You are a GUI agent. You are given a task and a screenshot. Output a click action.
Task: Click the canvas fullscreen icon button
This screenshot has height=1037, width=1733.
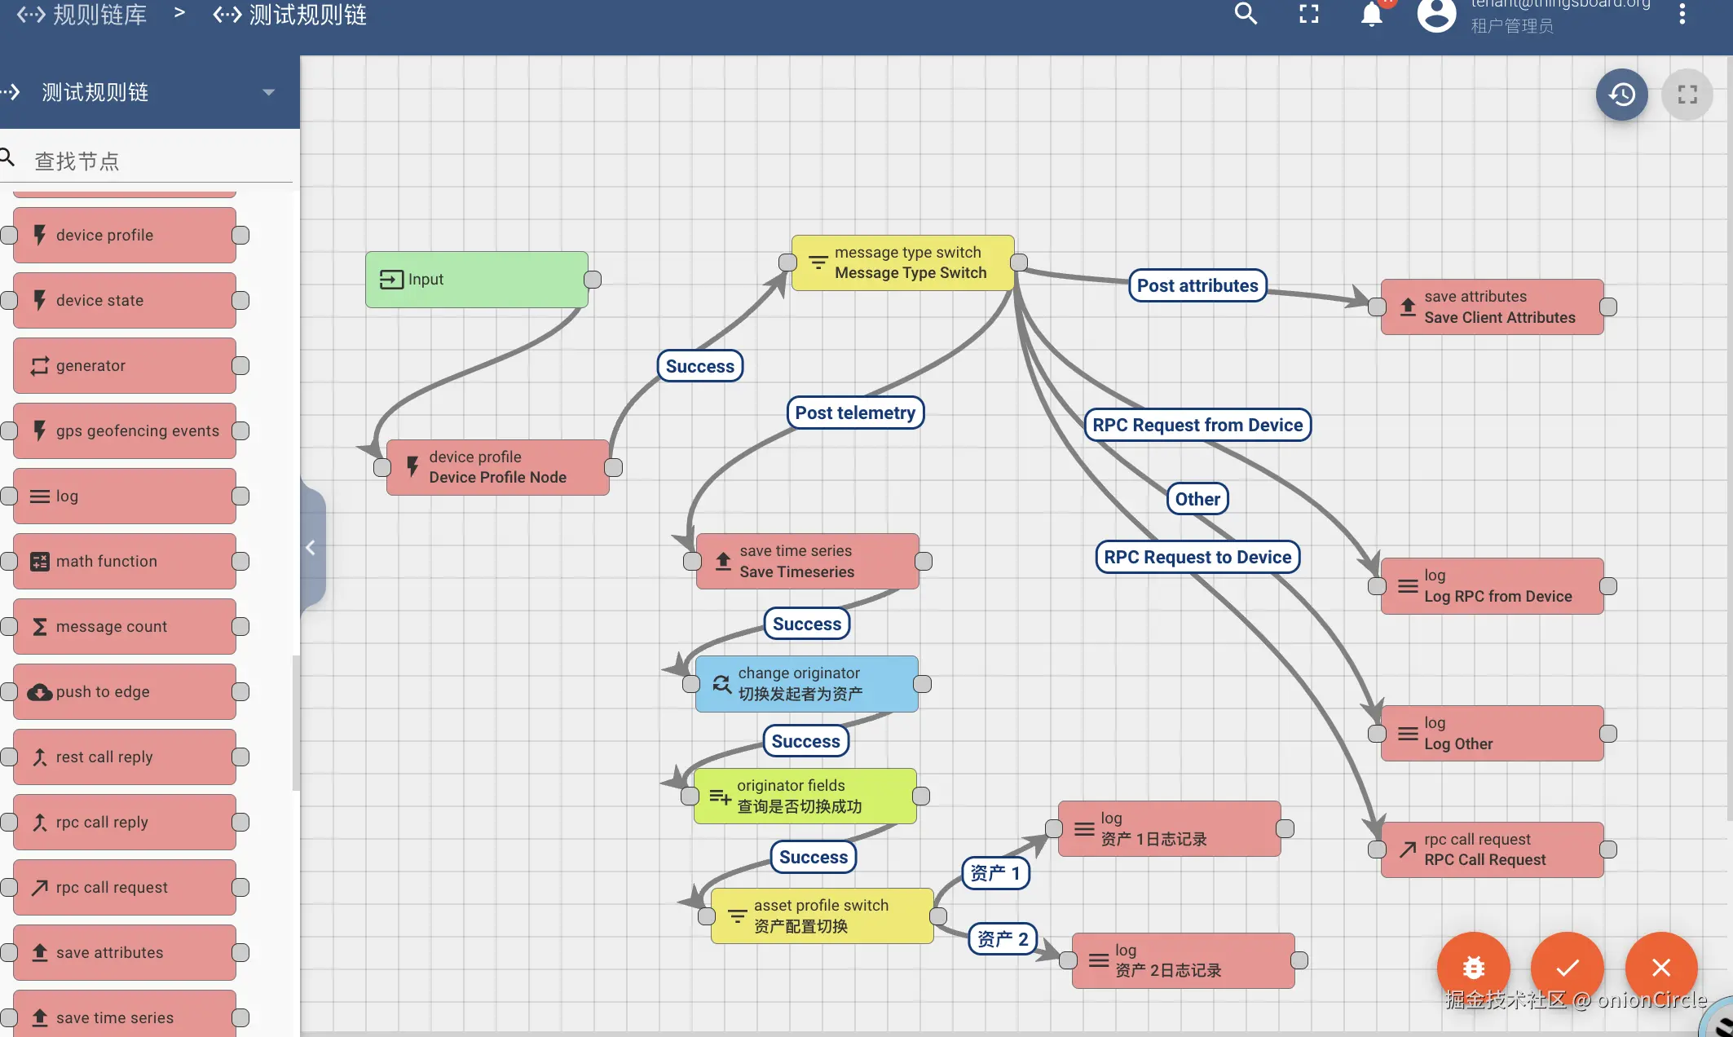(1687, 95)
